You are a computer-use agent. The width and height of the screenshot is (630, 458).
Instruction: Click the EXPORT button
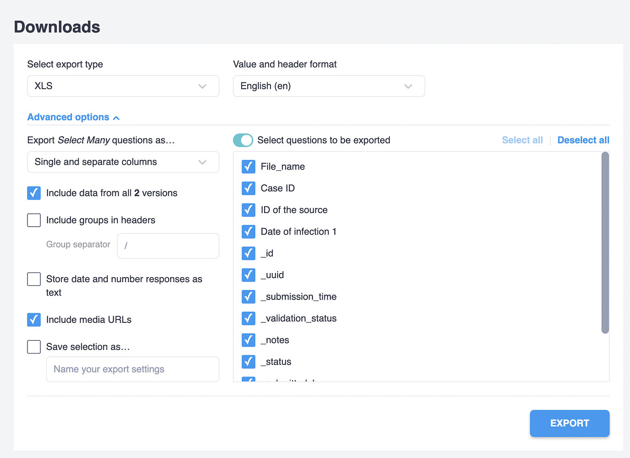click(569, 423)
